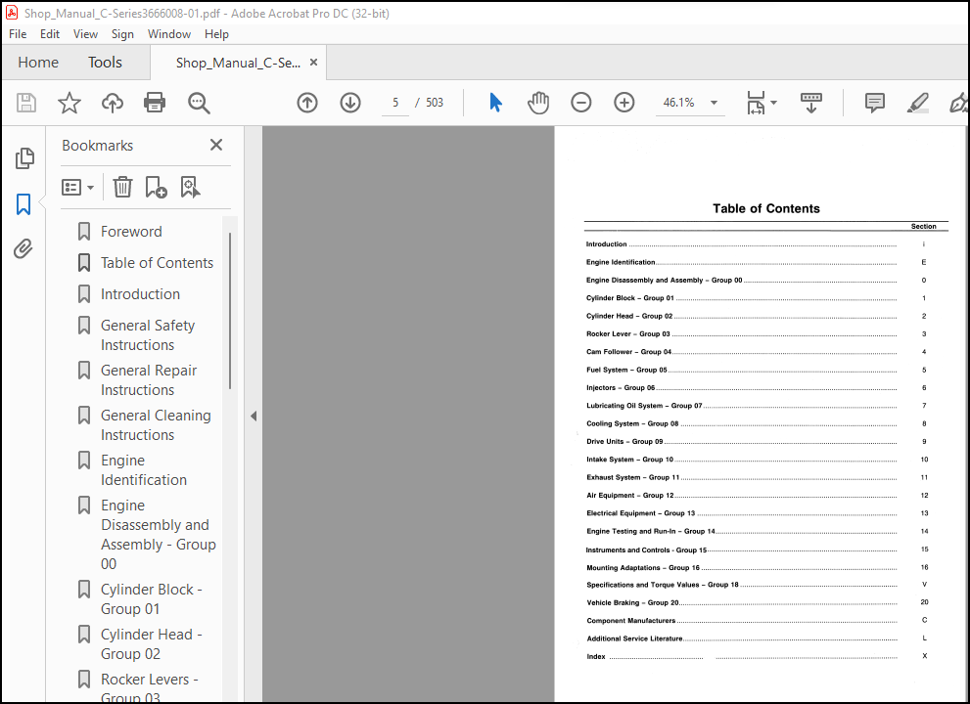The height and width of the screenshot is (704, 970).
Task: Click 'Electrical Equipment – Group 13' entry
Action: (640, 513)
